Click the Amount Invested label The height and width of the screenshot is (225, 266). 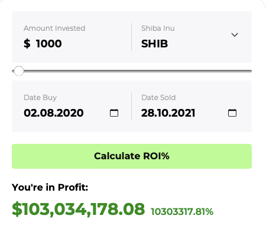(54, 28)
